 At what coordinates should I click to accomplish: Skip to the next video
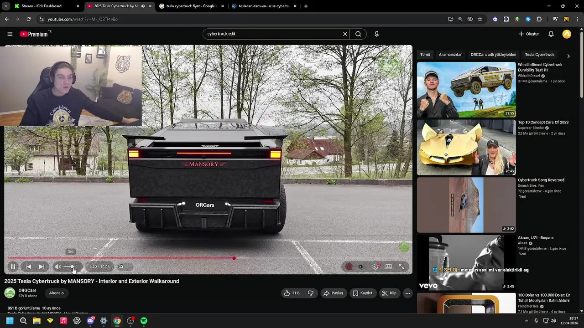point(41,266)
